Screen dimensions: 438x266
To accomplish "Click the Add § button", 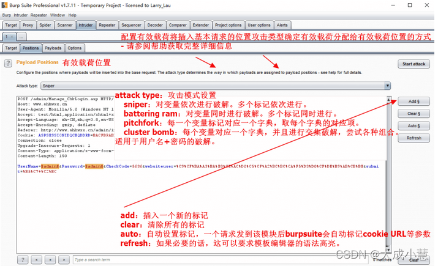I will pos(413,102).
